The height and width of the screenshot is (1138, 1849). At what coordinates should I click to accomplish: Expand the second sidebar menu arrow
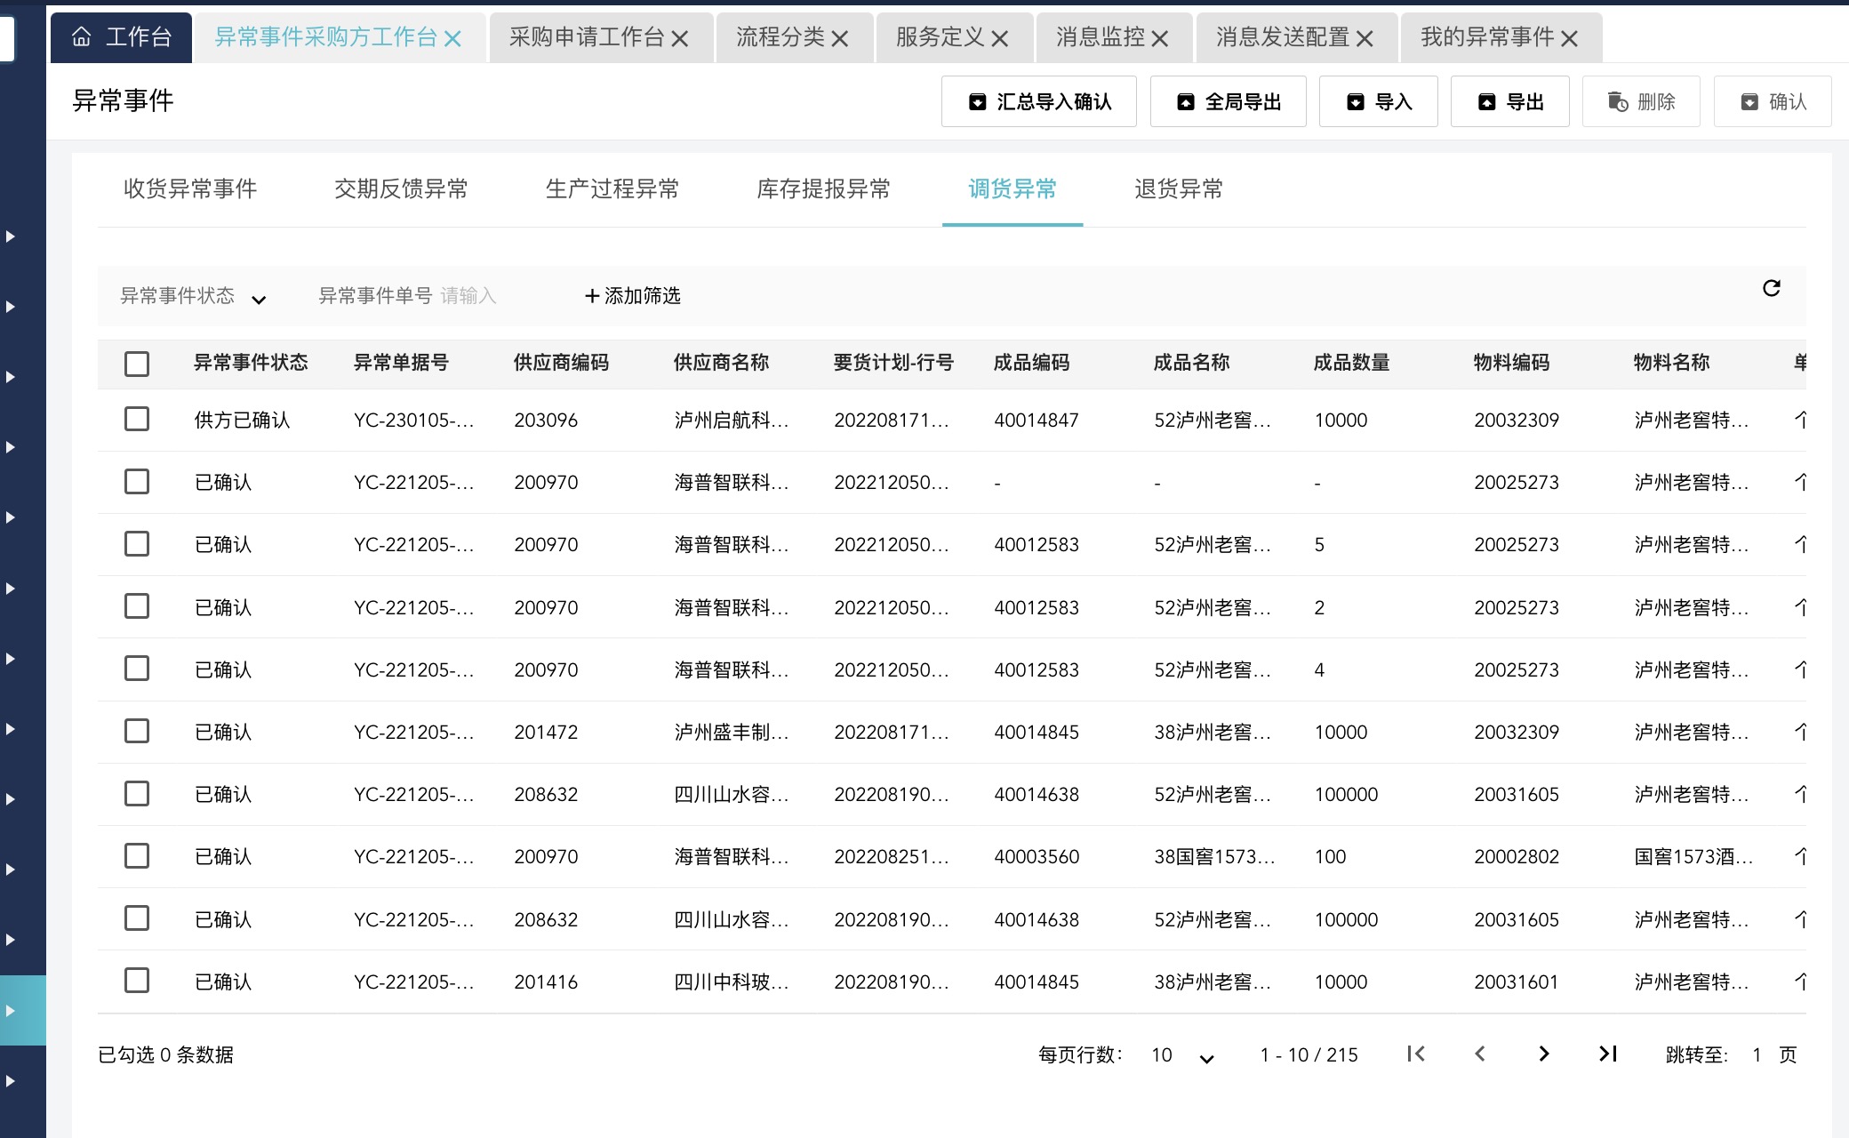[x=11, y=307]
